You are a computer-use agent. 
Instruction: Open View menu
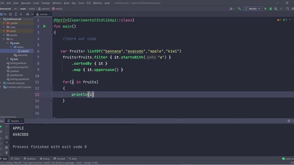click(x=16, y=3)
